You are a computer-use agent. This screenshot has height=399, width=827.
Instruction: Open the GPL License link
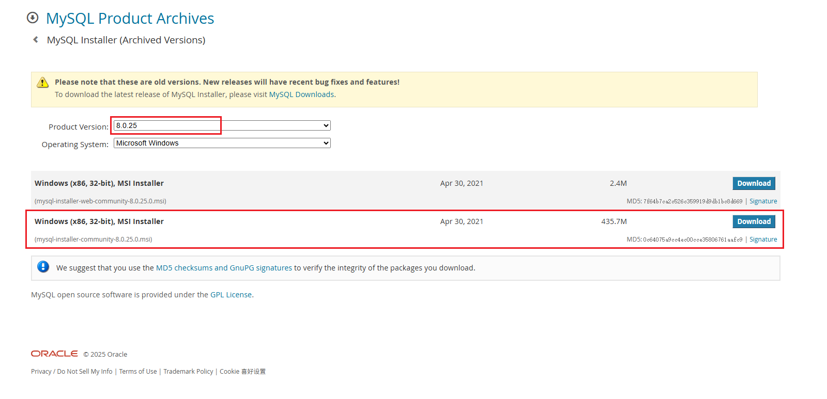(x=231, y=295)
